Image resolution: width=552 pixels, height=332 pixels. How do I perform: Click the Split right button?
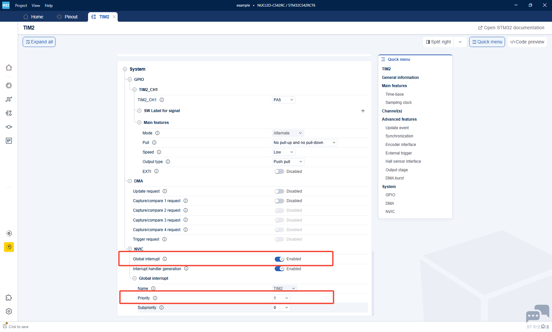(438, 42)
